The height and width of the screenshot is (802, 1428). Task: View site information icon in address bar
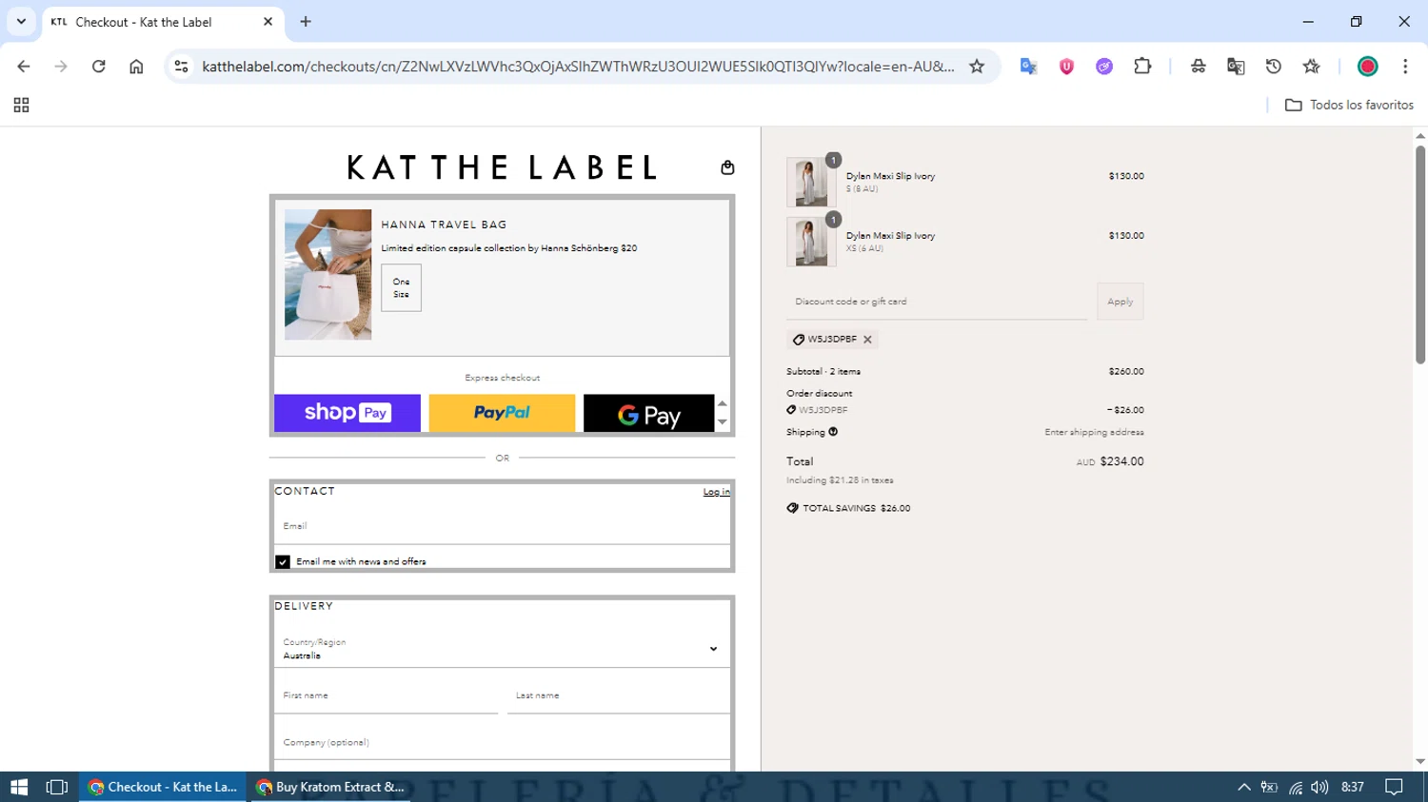coord(181,67)
